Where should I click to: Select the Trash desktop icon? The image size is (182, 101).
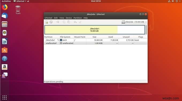click(x=18, y=10)
